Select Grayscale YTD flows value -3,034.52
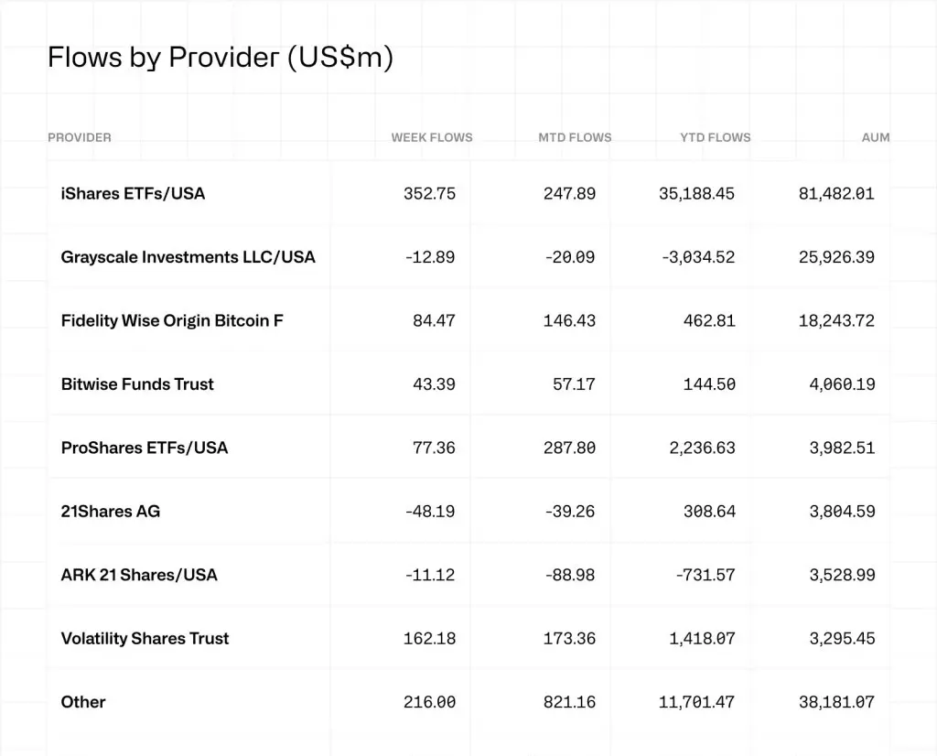 coord(697,257)
